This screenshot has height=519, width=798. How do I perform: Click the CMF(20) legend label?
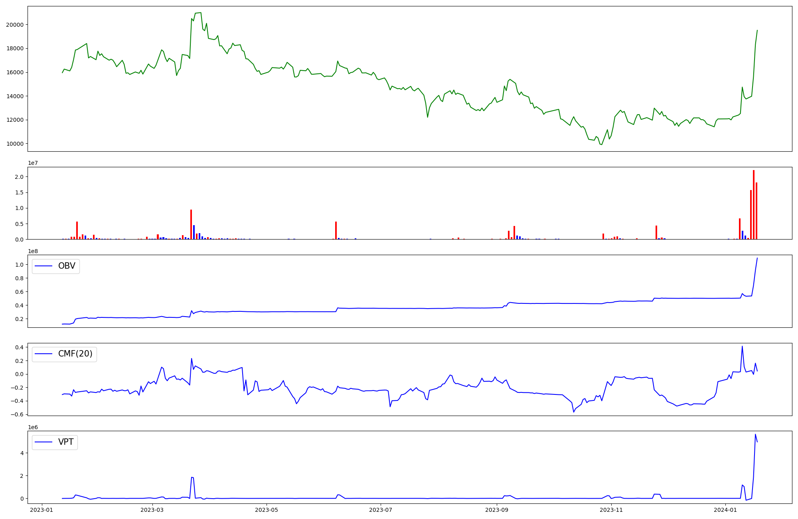point(75,354)
